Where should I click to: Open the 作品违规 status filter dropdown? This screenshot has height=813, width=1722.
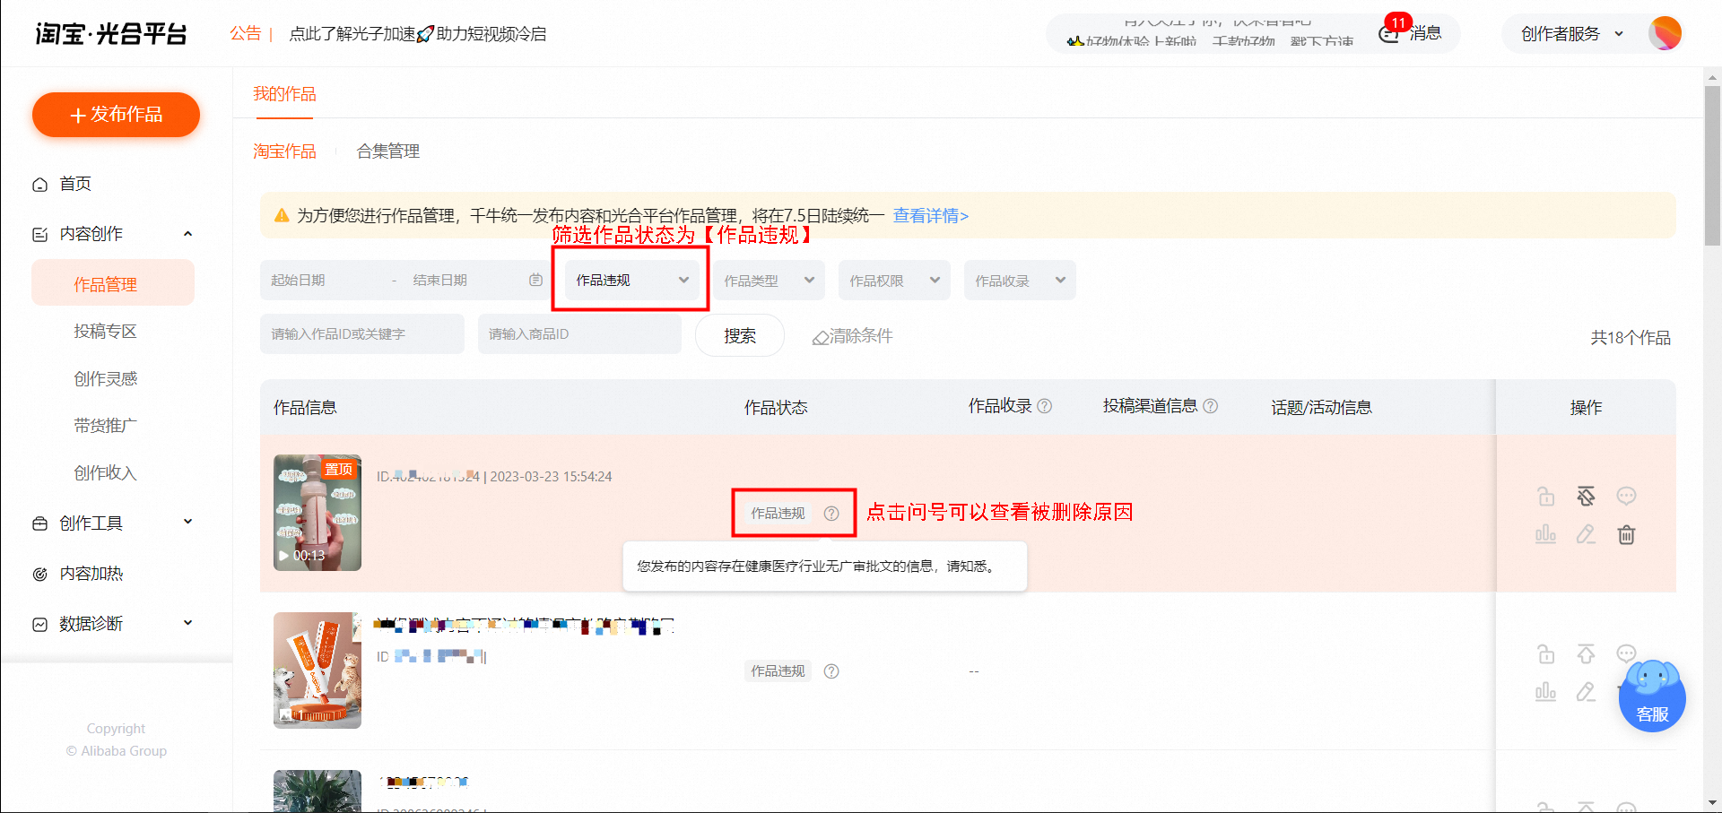pyautogui.click(x=631, y=281)
